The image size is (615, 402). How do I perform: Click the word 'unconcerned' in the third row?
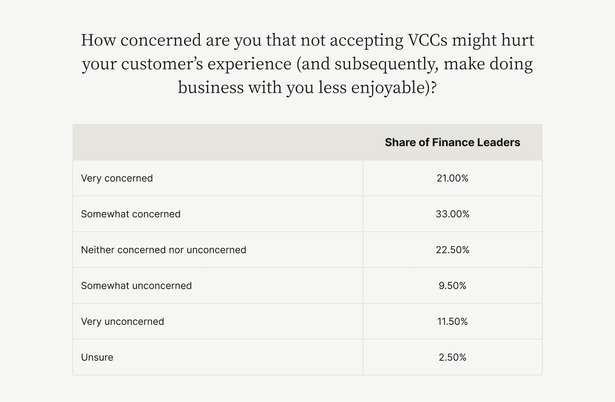tap(216, 250)
